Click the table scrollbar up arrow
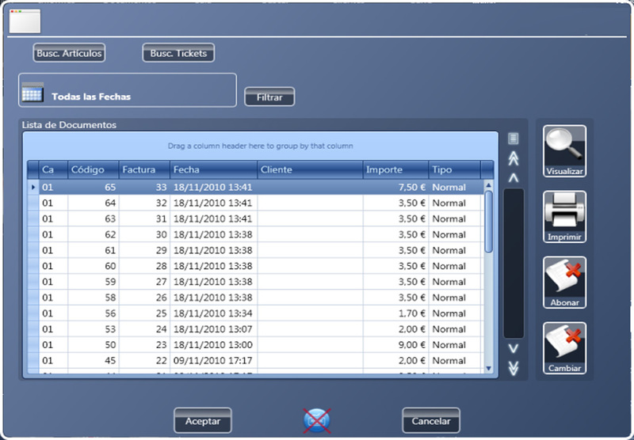Image resolution: width=634 pixels, height=440 pixels. [x=488, y=185]
